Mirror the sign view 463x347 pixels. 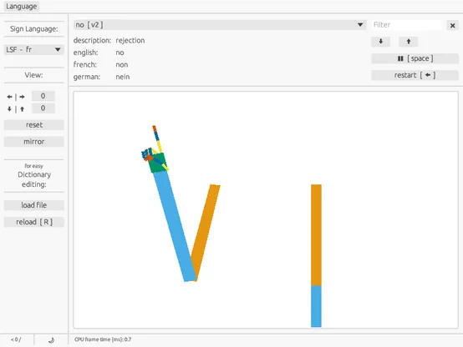click(x=34, y=142)
